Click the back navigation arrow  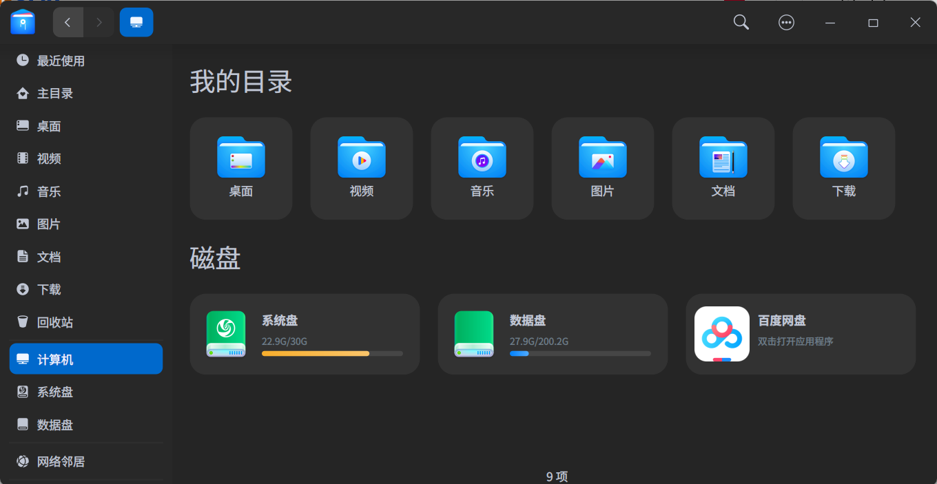coord(68,21)
